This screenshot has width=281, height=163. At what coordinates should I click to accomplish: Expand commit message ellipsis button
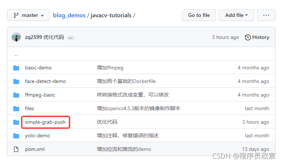point(71,37)
